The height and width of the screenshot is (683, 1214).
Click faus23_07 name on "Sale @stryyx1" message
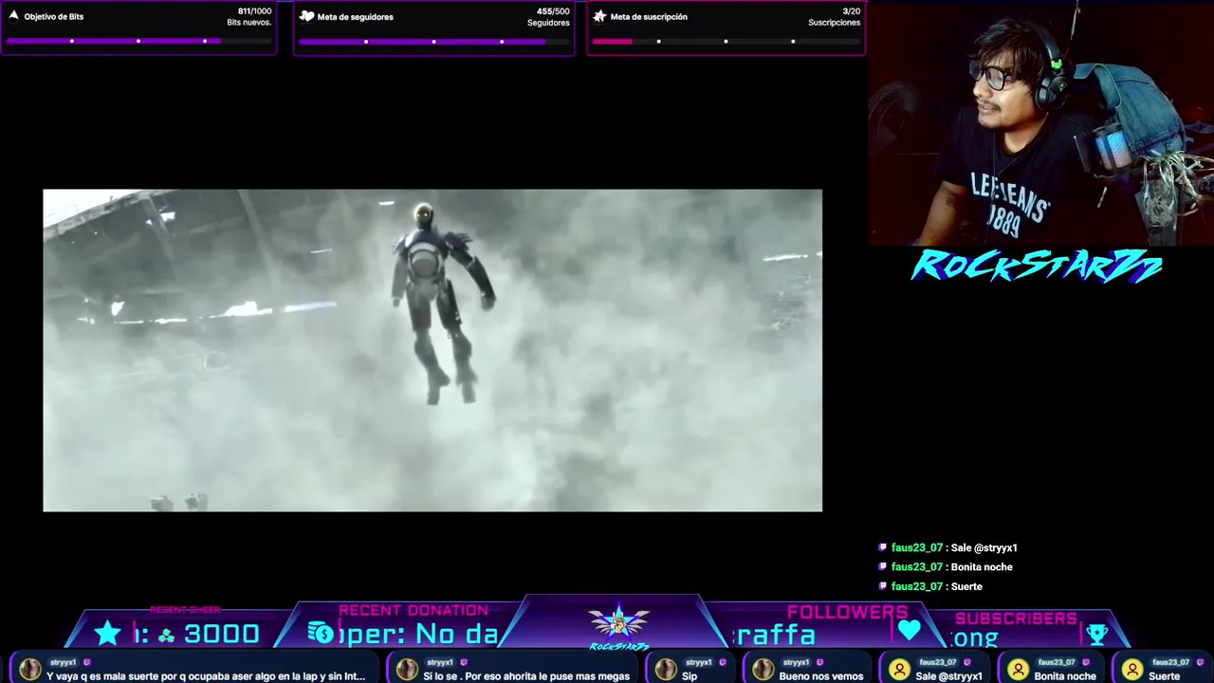[x=917, y=547]
